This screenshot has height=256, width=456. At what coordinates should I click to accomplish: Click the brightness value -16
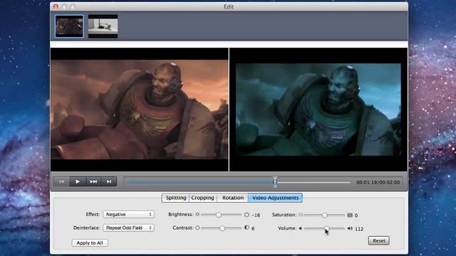(x=256, y=215)
